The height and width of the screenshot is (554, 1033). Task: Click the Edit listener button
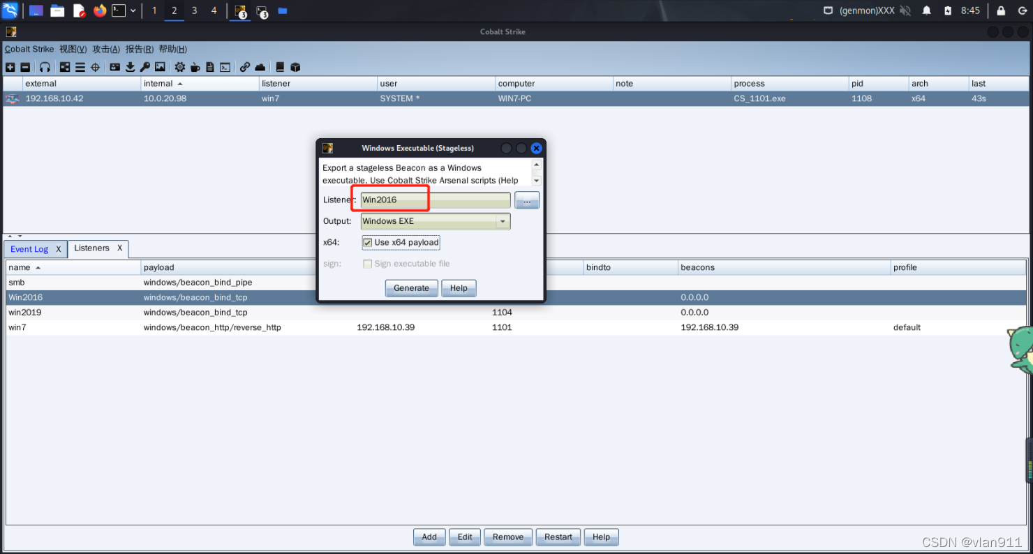click(465, 537)
